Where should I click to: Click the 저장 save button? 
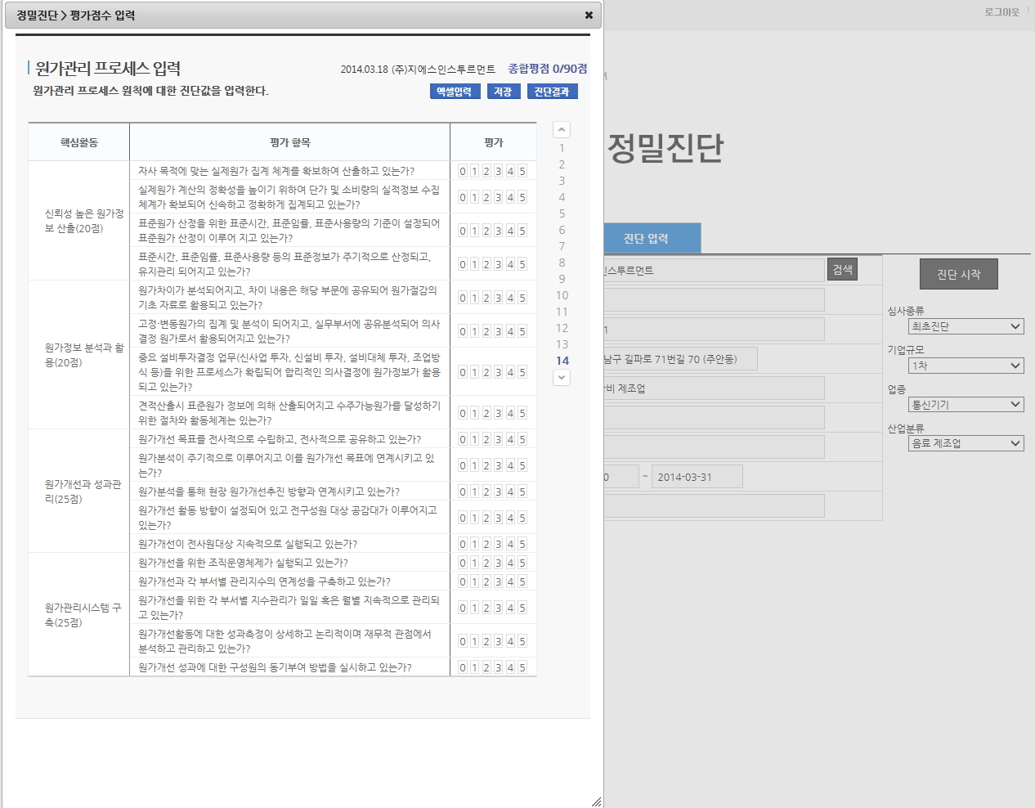pos(503,92)
